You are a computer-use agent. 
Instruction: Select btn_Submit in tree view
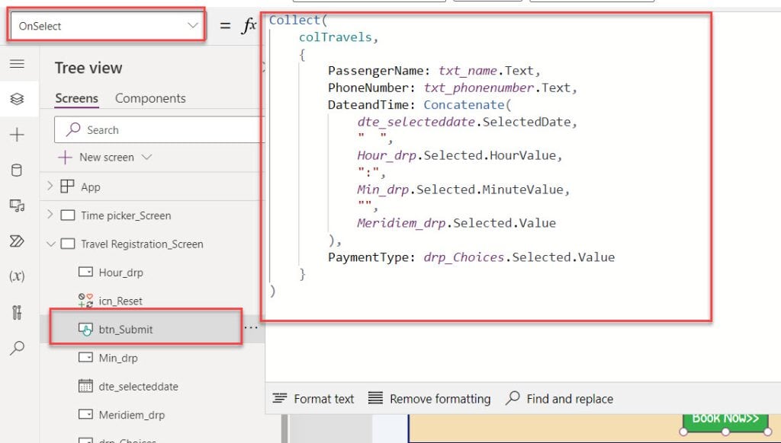(126, 329)
